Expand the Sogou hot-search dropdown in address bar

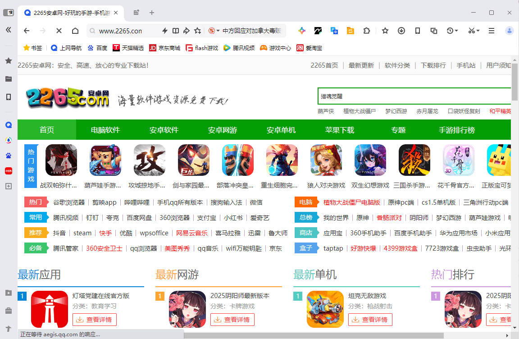(x=218, y=31)
